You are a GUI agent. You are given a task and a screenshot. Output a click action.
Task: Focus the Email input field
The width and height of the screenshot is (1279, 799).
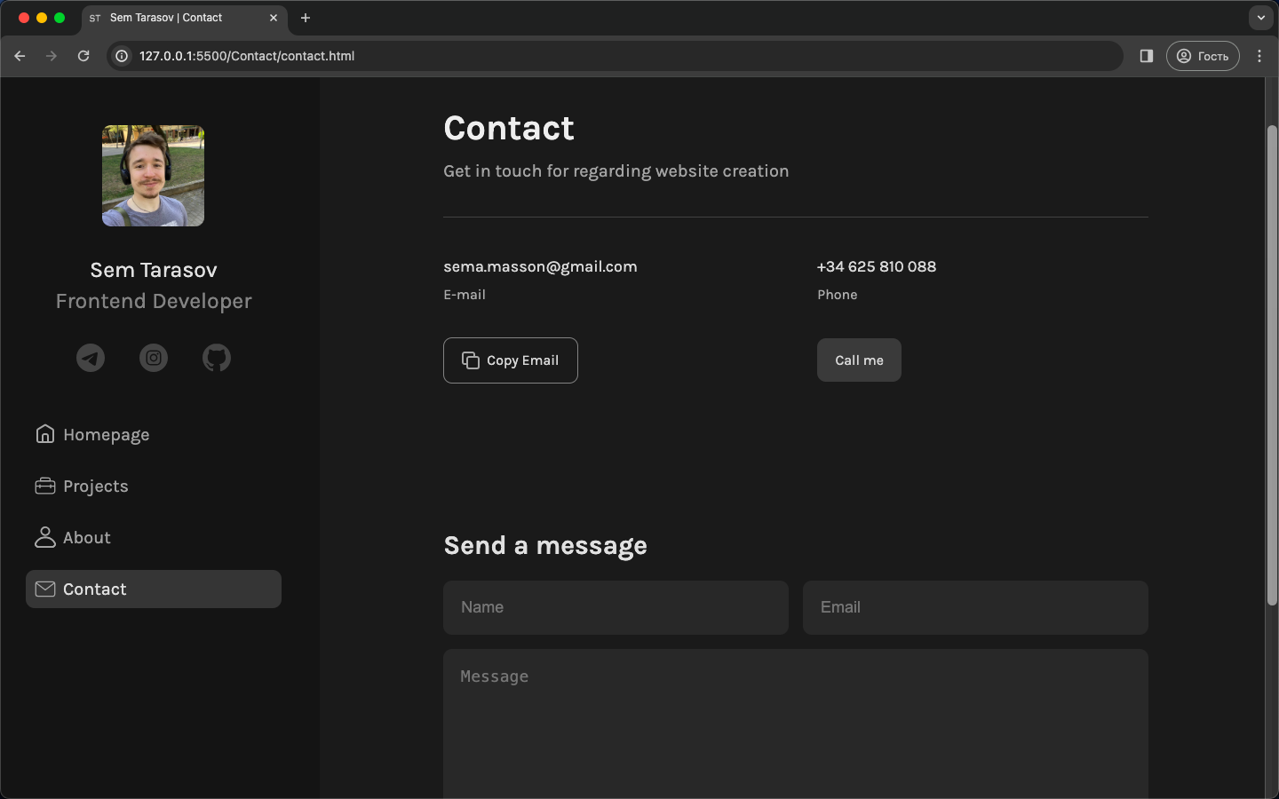coord(975,607)
